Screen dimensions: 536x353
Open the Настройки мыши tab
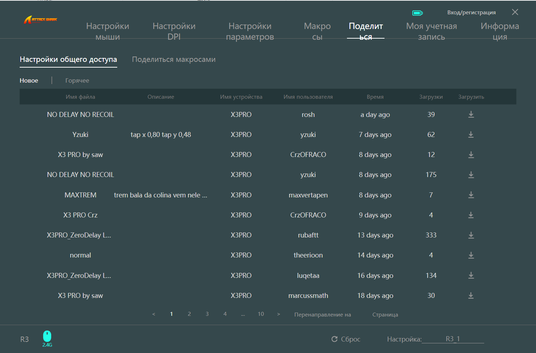click(108, 31)
